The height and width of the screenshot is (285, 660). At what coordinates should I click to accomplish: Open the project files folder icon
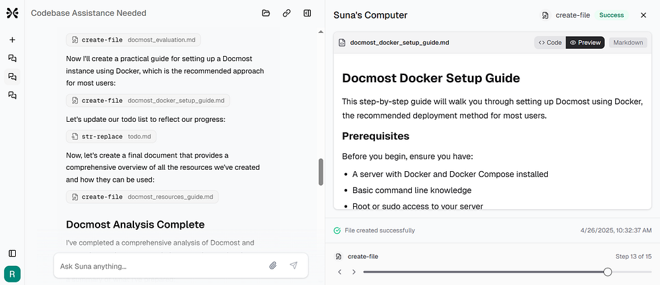pyautogui.click(x=265, y=13)
